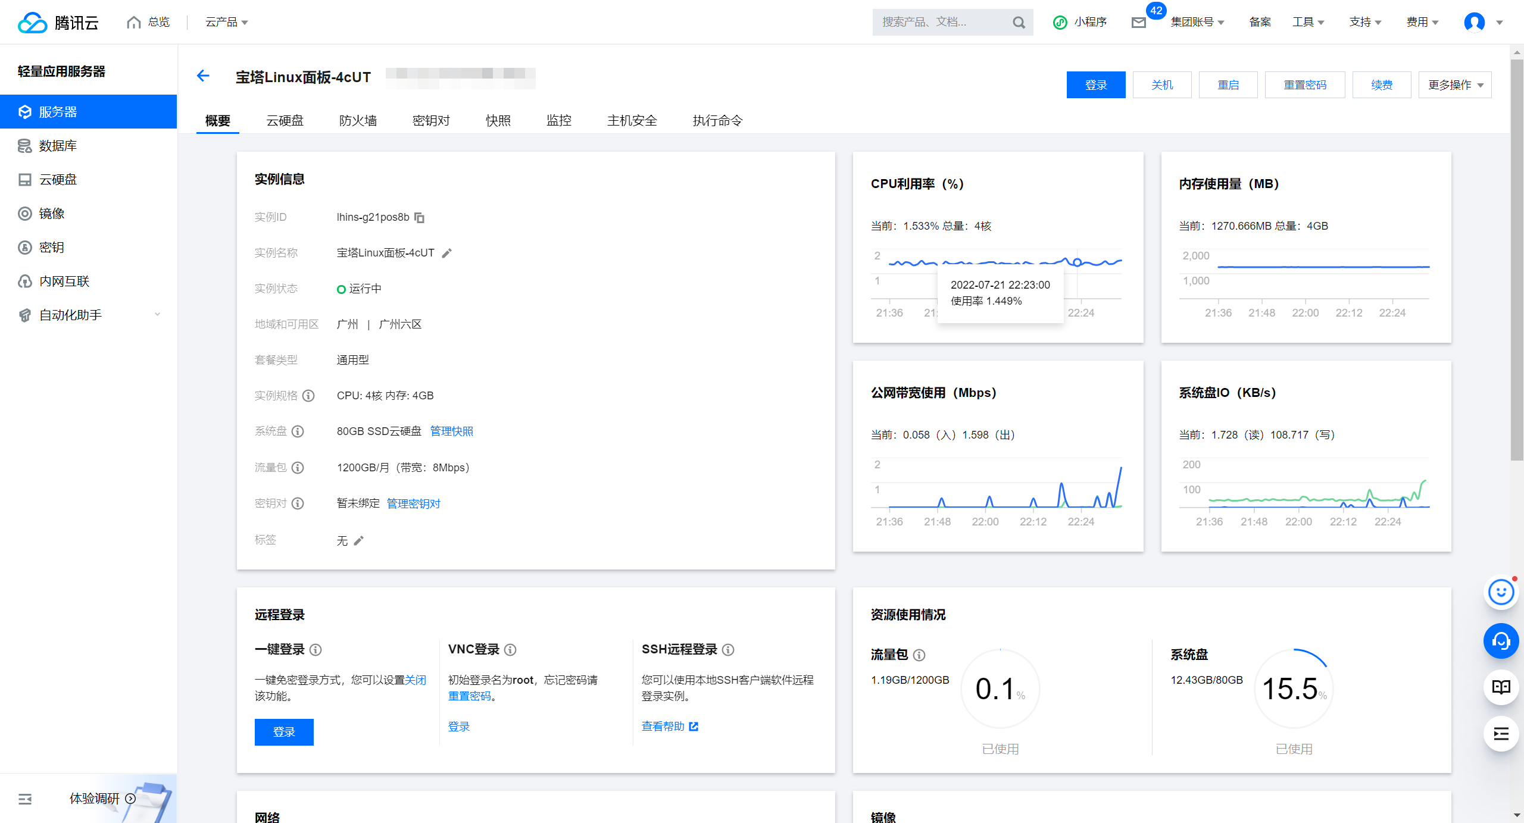Viewport: 1524px width, 823px height.
Task: Click the 重启 button to restart server
Action: coord(1228,85)
